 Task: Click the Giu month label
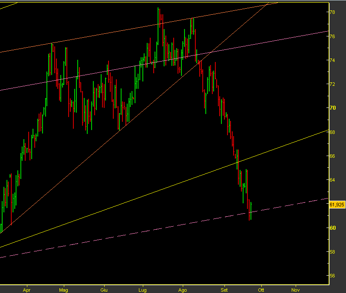pos(104,290)
